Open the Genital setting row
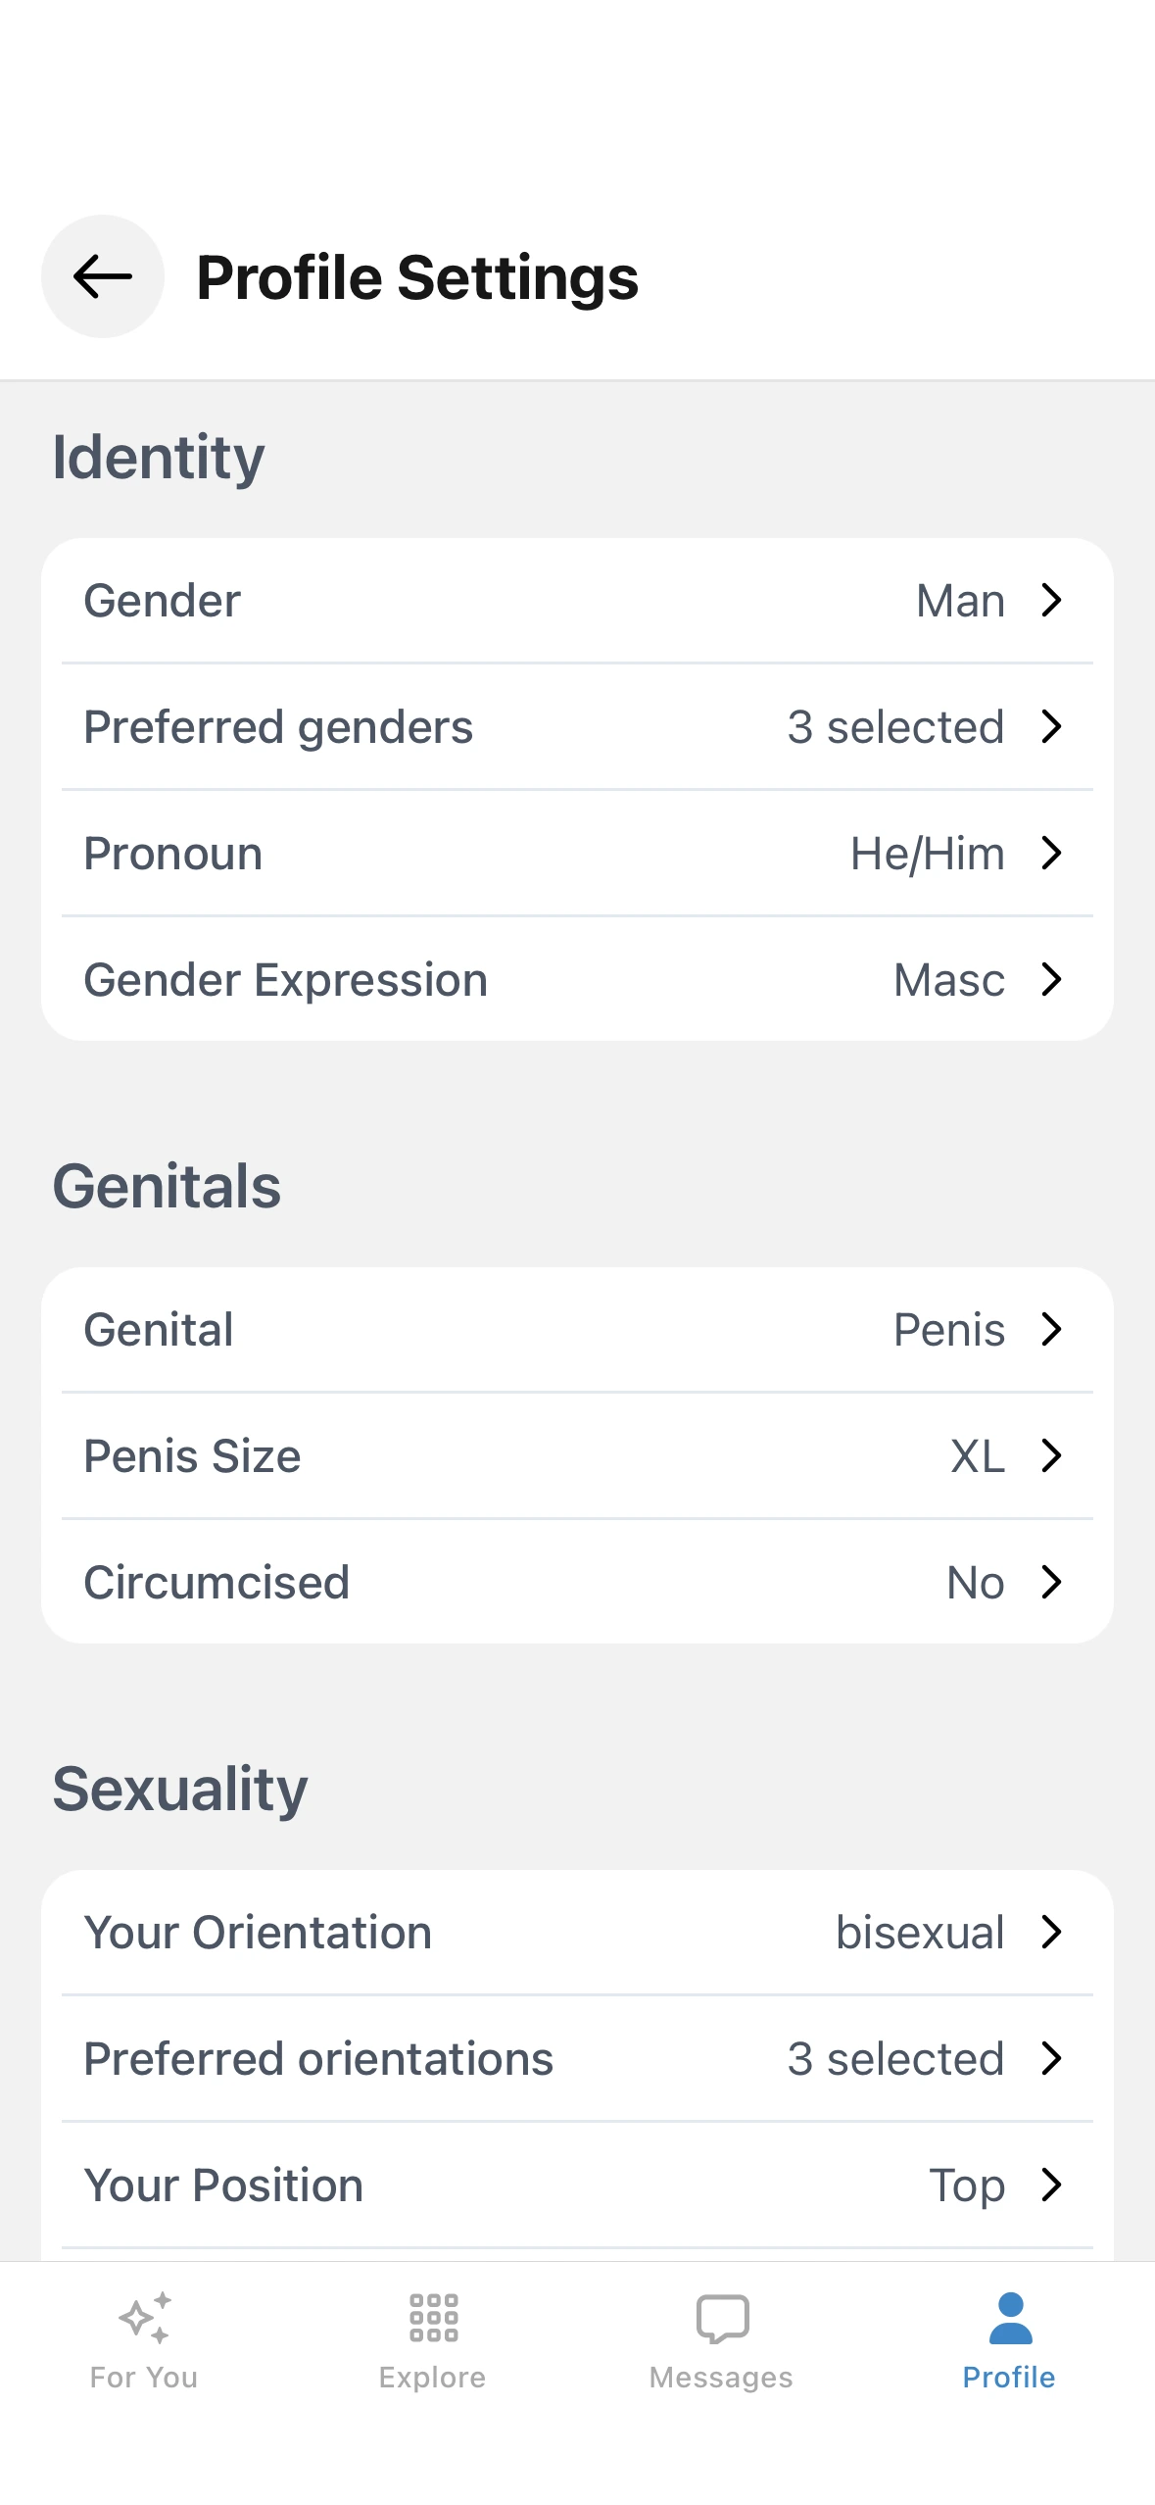 pyautogui.click(x=577, y=1329)
